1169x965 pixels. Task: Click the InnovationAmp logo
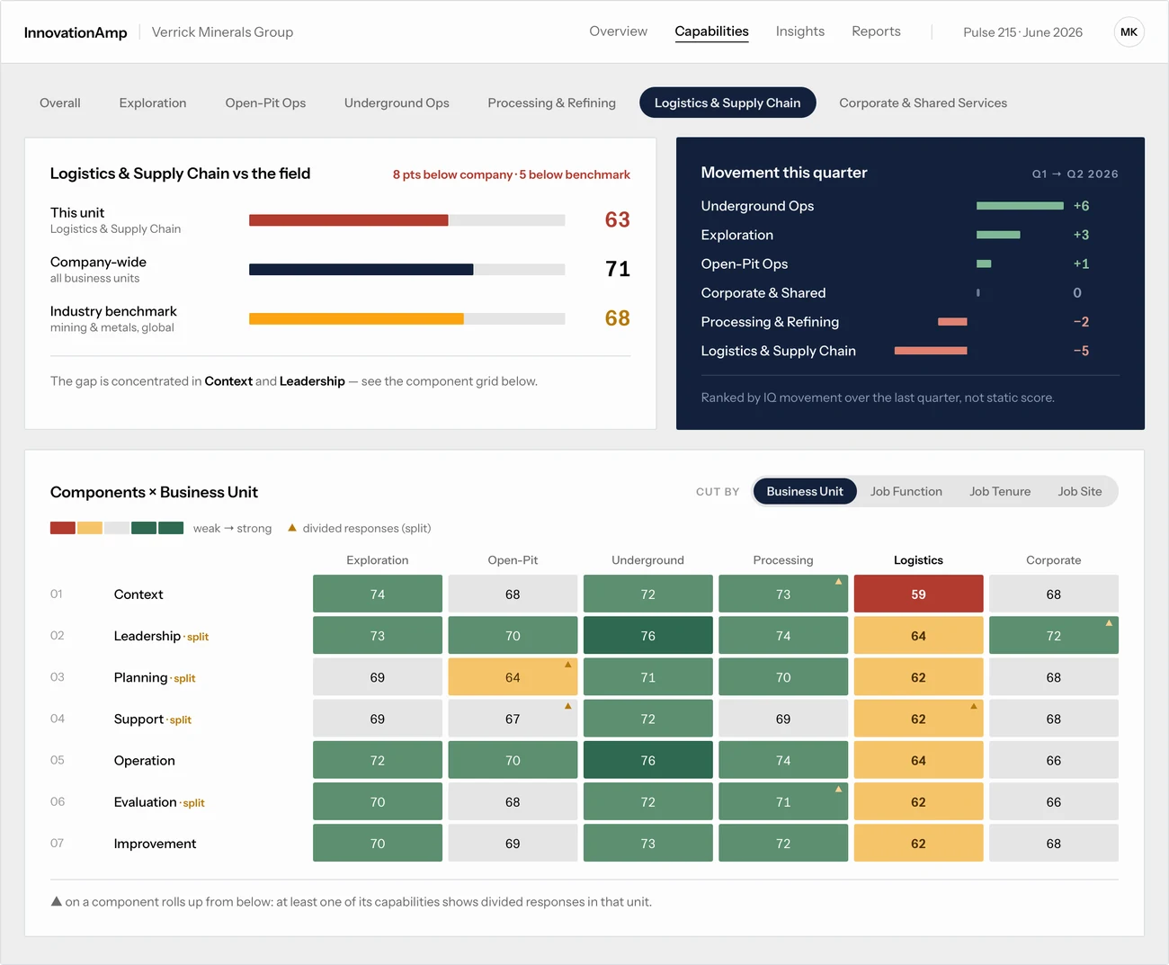76,32
